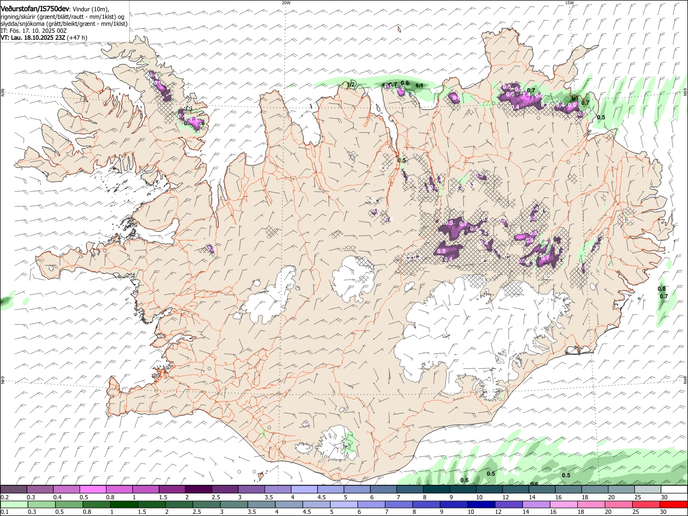
Task: Choose the light pink 16 rain swatch
Action: tap(563, 505)
